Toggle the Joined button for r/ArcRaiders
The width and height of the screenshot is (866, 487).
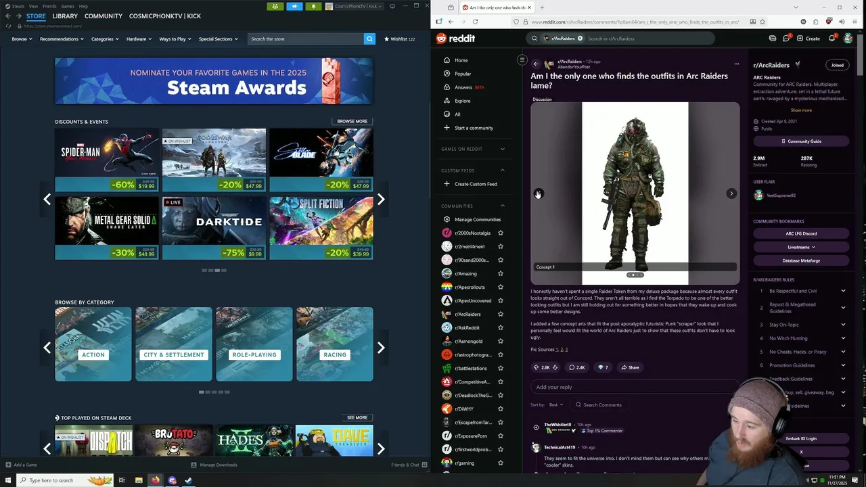(x=838, y=65)
